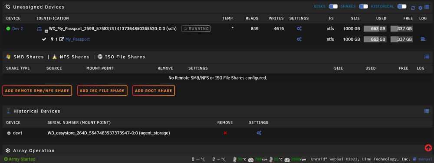Click the Linux penguin NFS Shares icon
Screen dimensions: 434x163
(55, 57)
